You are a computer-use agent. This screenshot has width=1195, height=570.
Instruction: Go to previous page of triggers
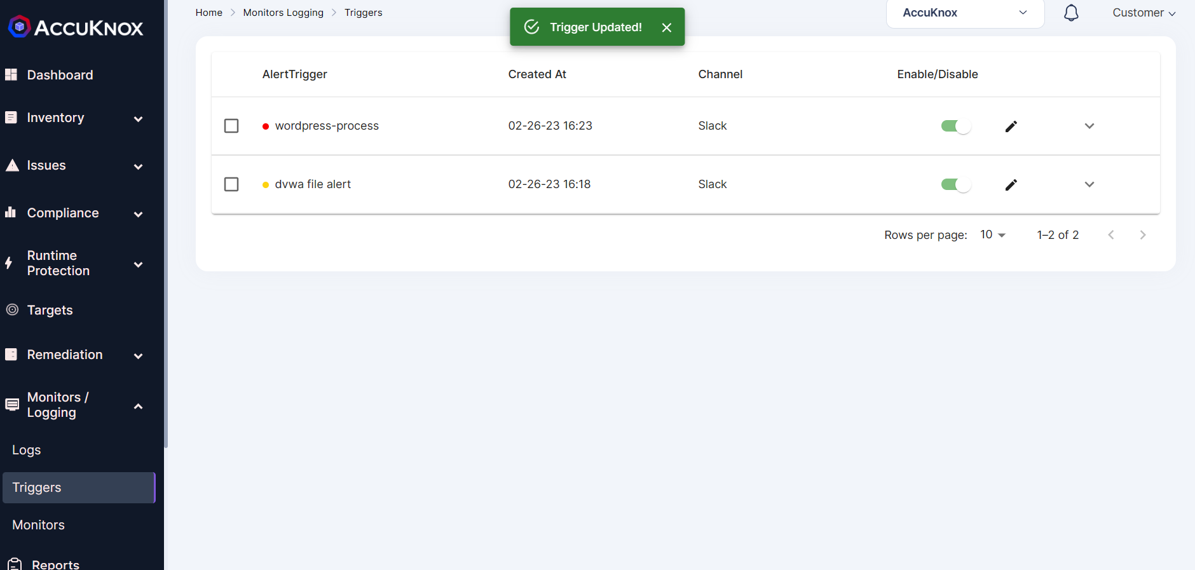1111,235
